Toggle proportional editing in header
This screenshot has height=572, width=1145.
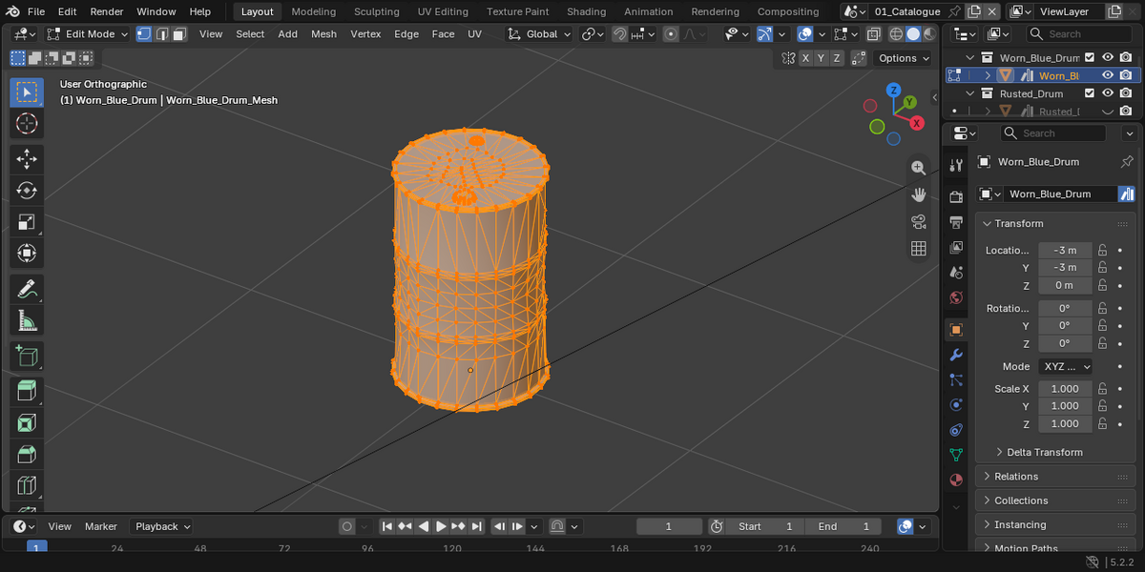click(671, 33)
